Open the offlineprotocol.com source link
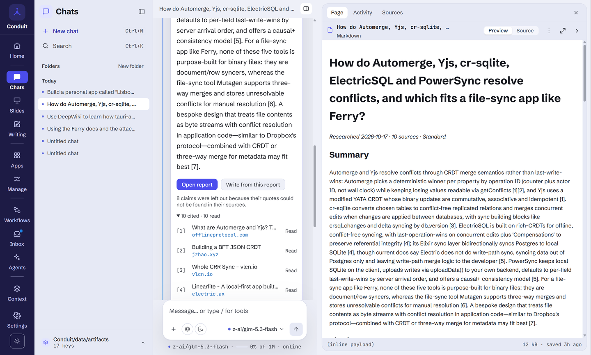The height and width of the screenshot is (355, 591). pyautogui.click(x=220, y=235)
